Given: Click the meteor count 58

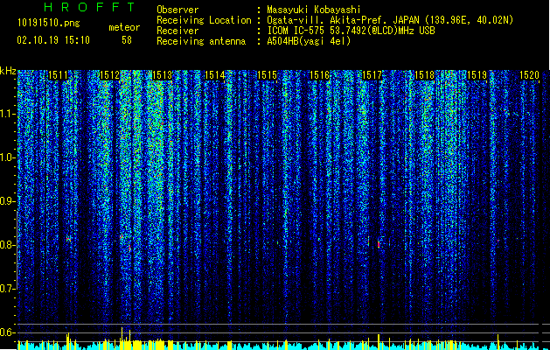Looking at the screenshot, I should (x=127, y=40).
